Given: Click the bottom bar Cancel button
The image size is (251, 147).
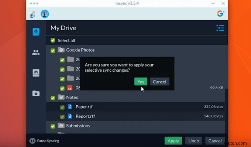Looking at the screenshot, I should (215, 141).
